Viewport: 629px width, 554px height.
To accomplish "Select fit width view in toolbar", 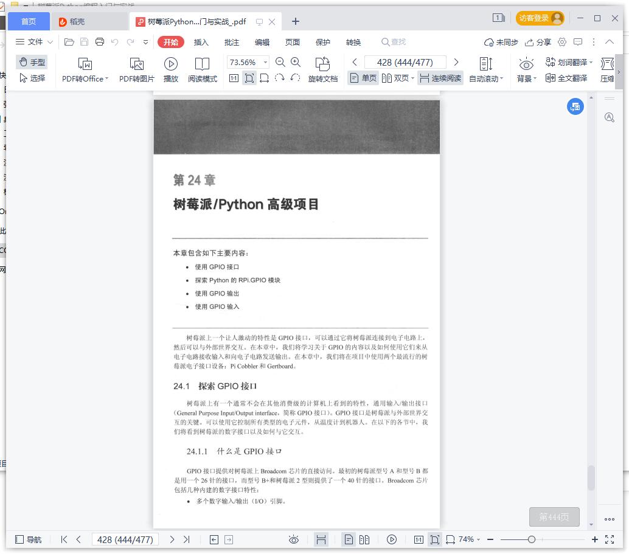I will coord(265,78).
